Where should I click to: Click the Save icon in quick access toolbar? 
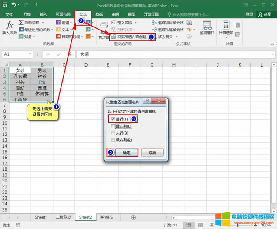[6, 5]
